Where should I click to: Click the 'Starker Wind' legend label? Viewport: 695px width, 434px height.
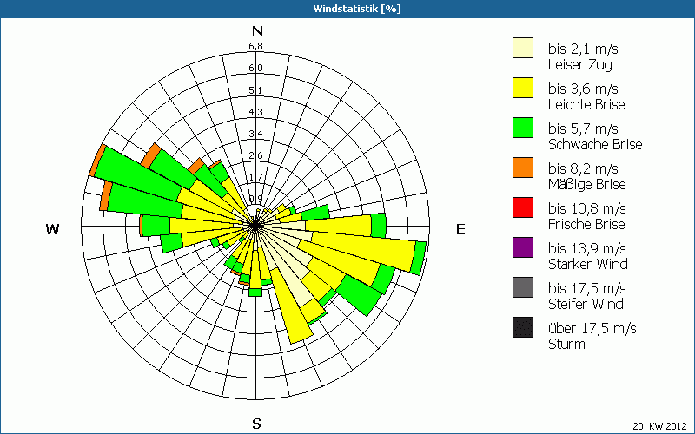point(588,264)
